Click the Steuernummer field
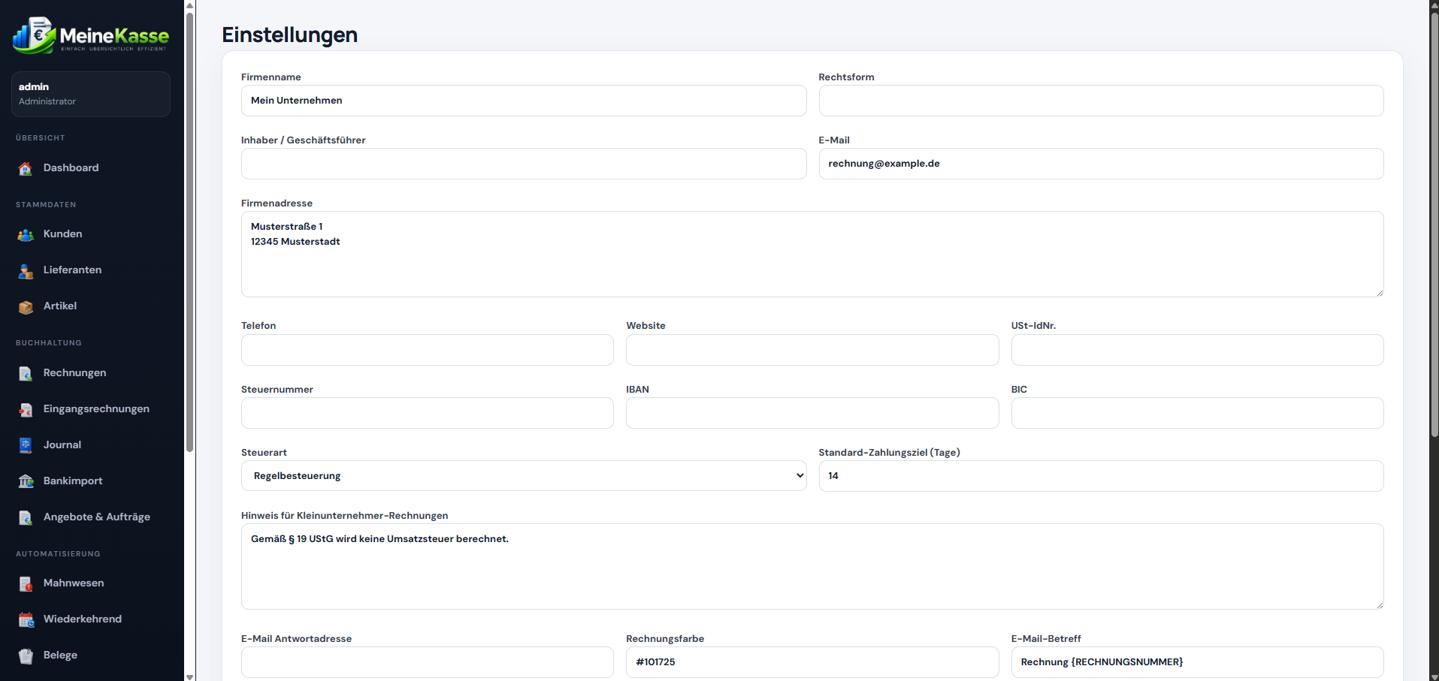1439x681 pixels. [428, 413]
